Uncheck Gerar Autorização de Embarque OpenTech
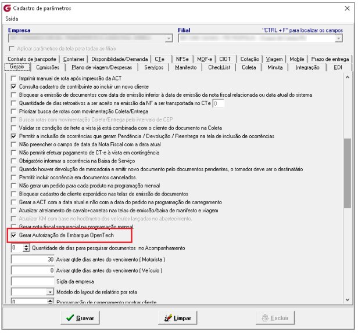358x333 pixels. [x=14, y=235]
